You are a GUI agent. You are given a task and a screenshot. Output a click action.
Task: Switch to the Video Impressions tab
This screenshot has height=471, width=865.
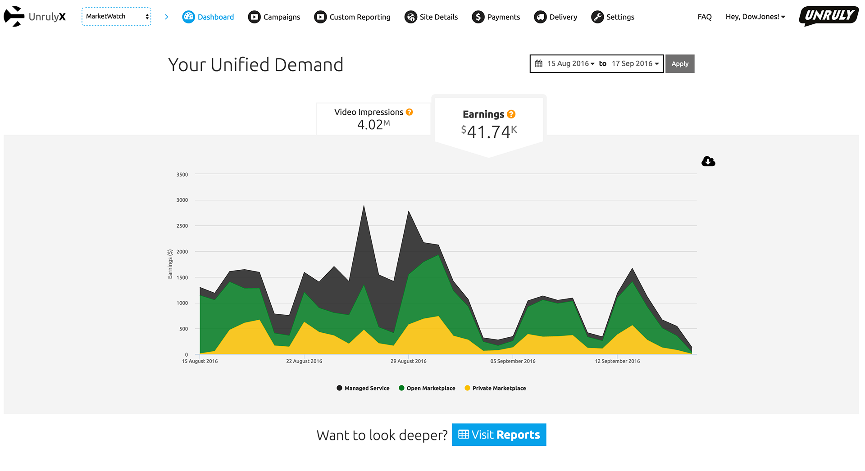pyautogui.click(x=373, y=119)
